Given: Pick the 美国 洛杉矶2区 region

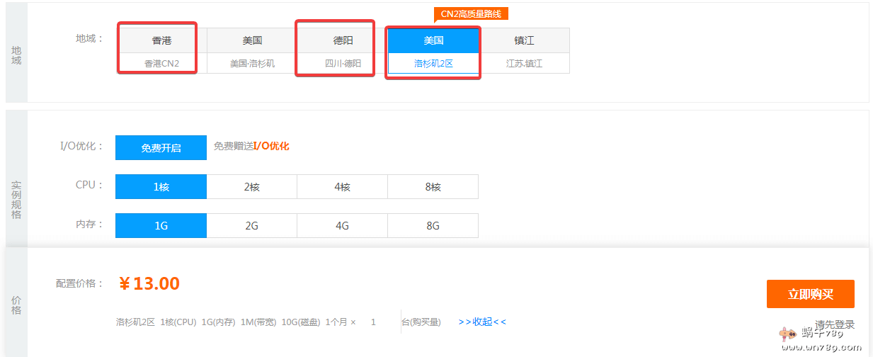Looking at the screenshot, I should (x=433, y=51).
